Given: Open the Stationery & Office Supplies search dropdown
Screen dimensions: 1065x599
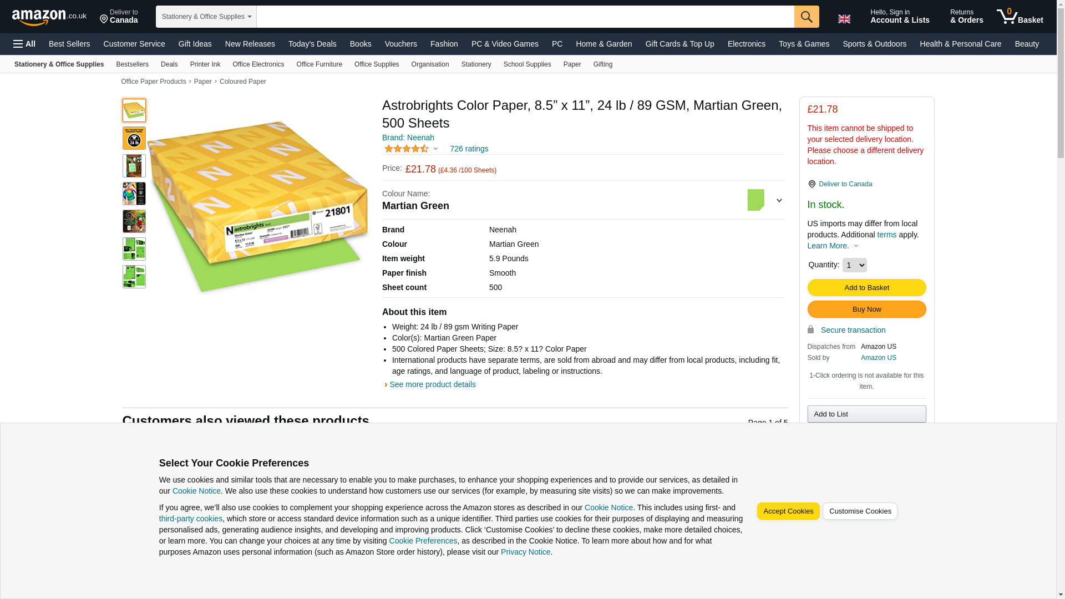Looking at the screenshot, I should pyautogui.click(x=206, y=17).
